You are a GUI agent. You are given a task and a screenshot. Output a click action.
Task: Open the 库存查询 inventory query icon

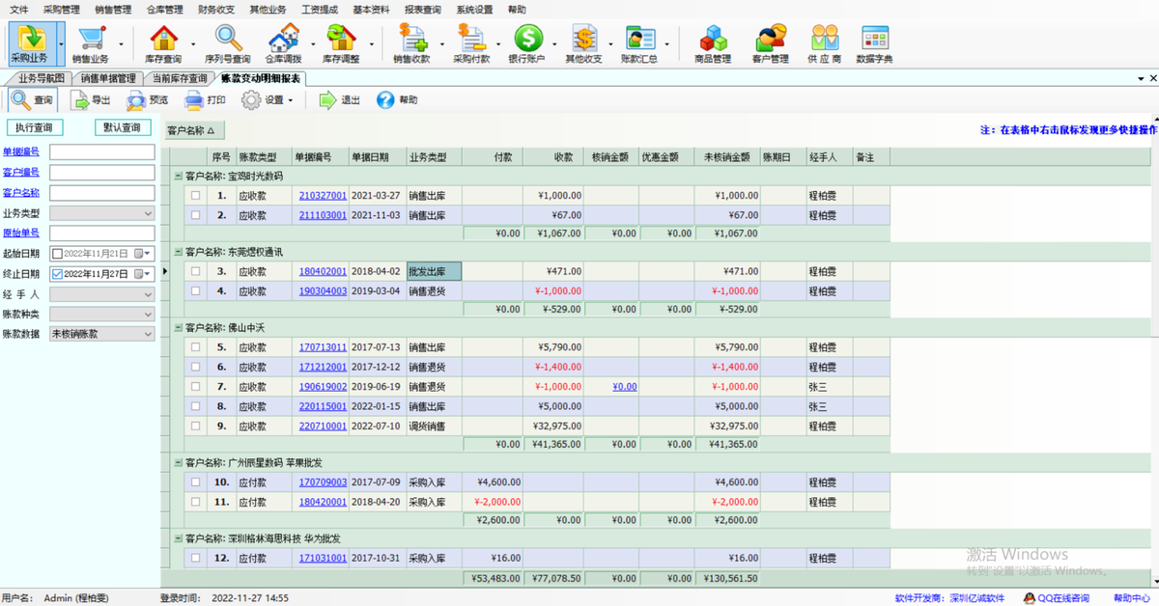163,39
